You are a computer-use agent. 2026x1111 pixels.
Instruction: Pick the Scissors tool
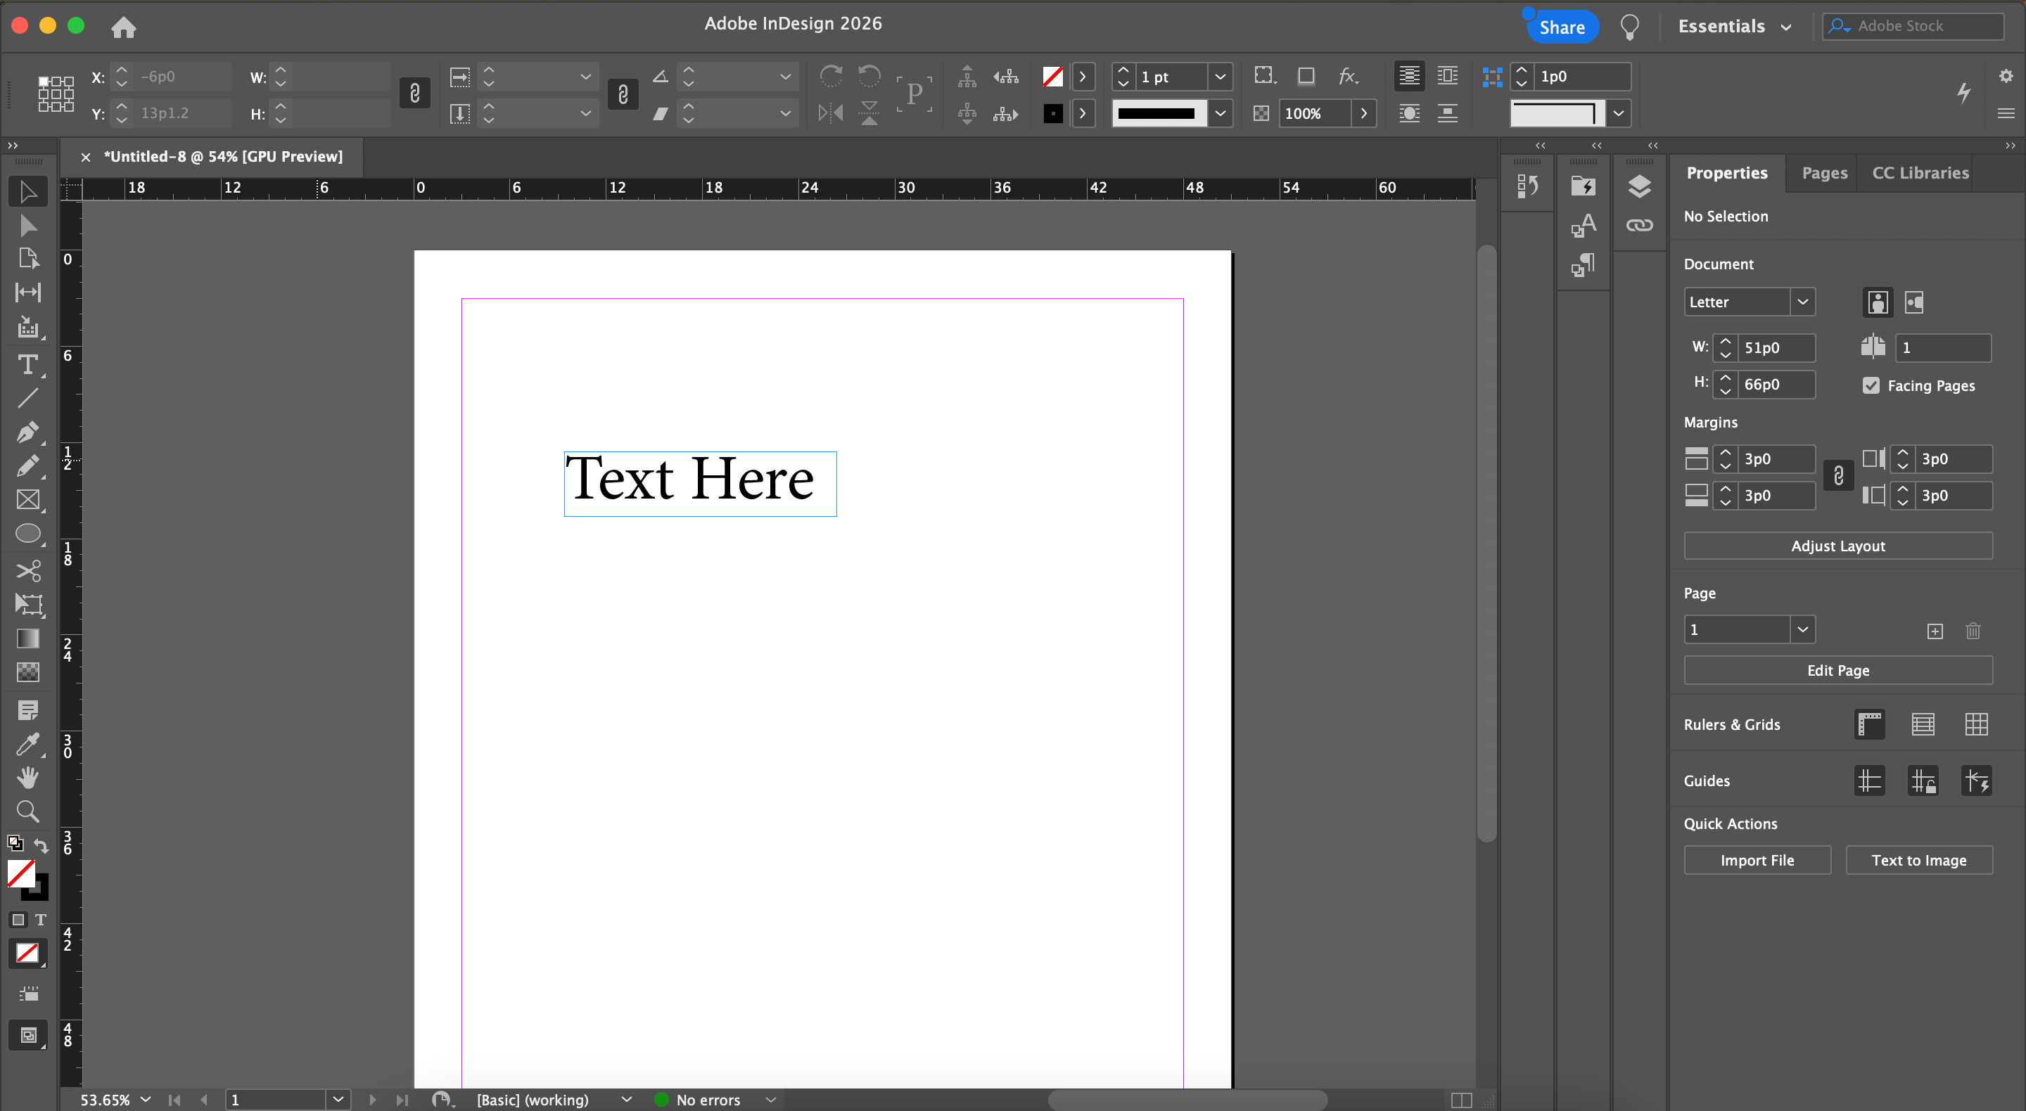pyautogui.click(x=27, y=570)
